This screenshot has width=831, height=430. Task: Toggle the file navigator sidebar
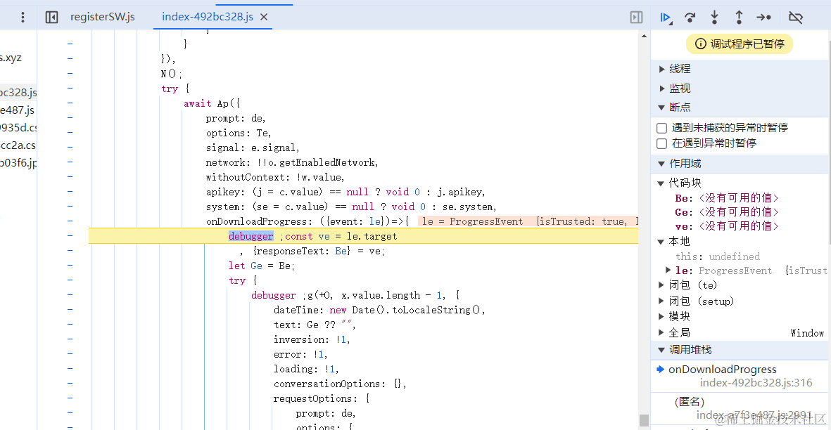coord(51,17)
